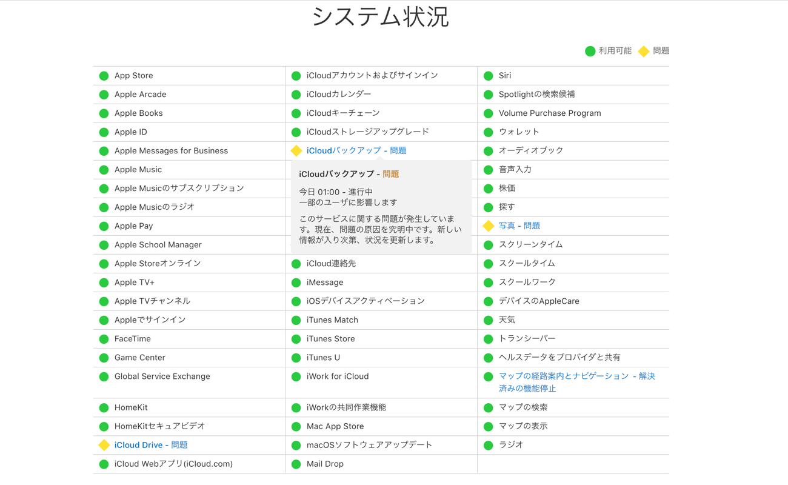Click the green dot beside Mail Drop

[x=296, y=464]
